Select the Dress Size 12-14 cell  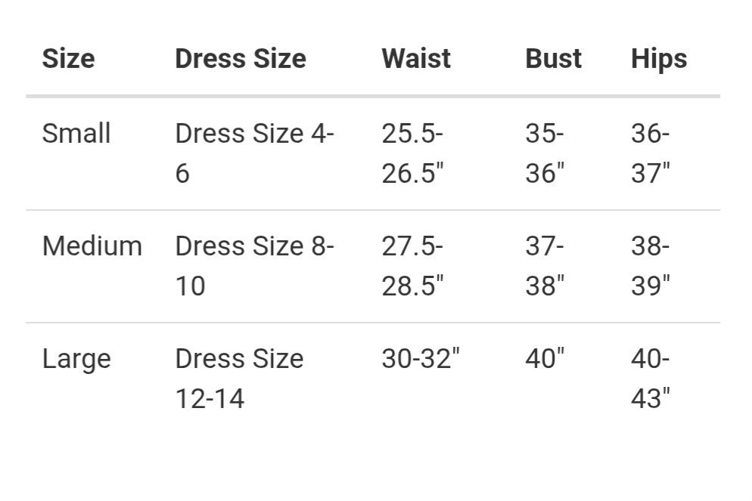point(239,378)
